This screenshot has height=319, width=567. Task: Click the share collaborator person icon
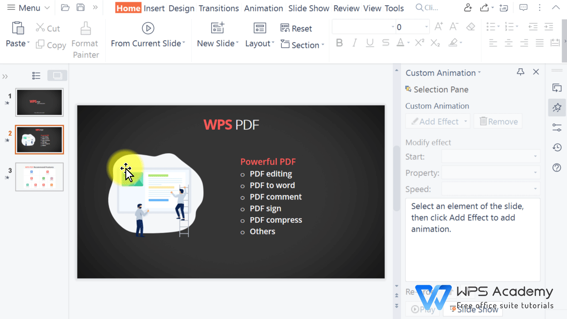pos(468,8)
